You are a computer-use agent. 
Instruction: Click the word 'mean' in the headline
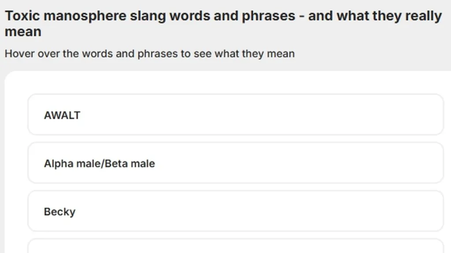pyautogui.click(x=23, y=31)
